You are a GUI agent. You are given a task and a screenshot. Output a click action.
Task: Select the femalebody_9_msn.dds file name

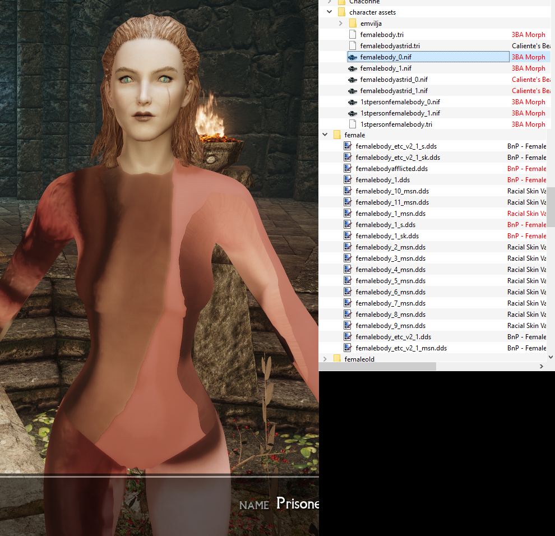pos(390,326)
